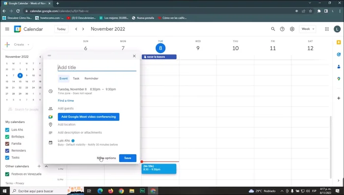Image resolution: width=344 pixels, height=195 pixels.
Task: Select the Task tab
Action: (x=76, y=79)
